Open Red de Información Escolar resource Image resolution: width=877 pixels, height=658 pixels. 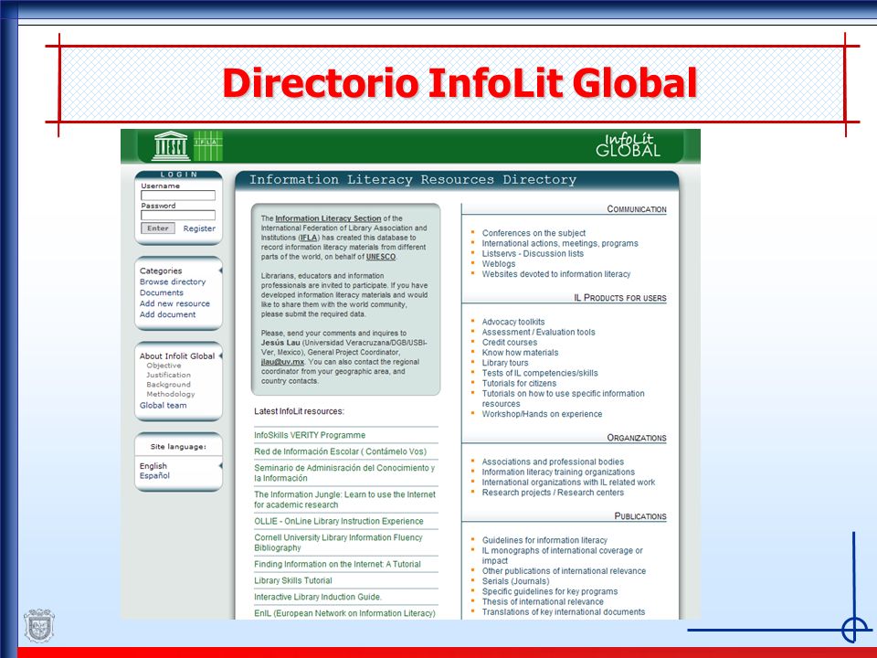tap(340, 451)
